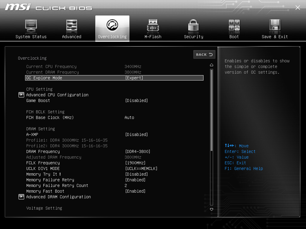Open DRAM Frequency DDR4-3800 dropdown
The height and width of the screenshot is (229, 306).
(x=137, y=151)
